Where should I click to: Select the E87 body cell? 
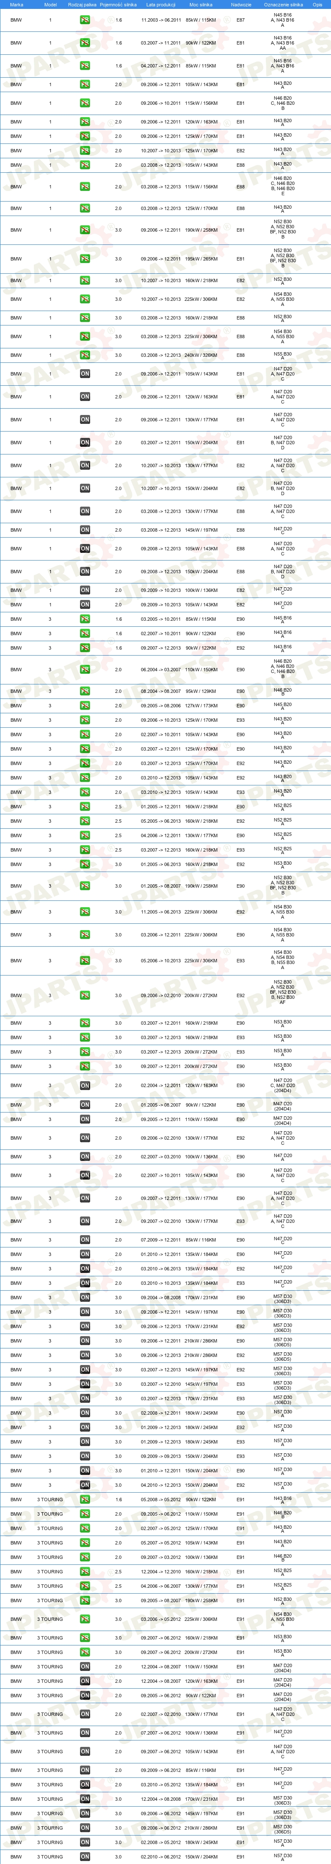pos(241,20)
